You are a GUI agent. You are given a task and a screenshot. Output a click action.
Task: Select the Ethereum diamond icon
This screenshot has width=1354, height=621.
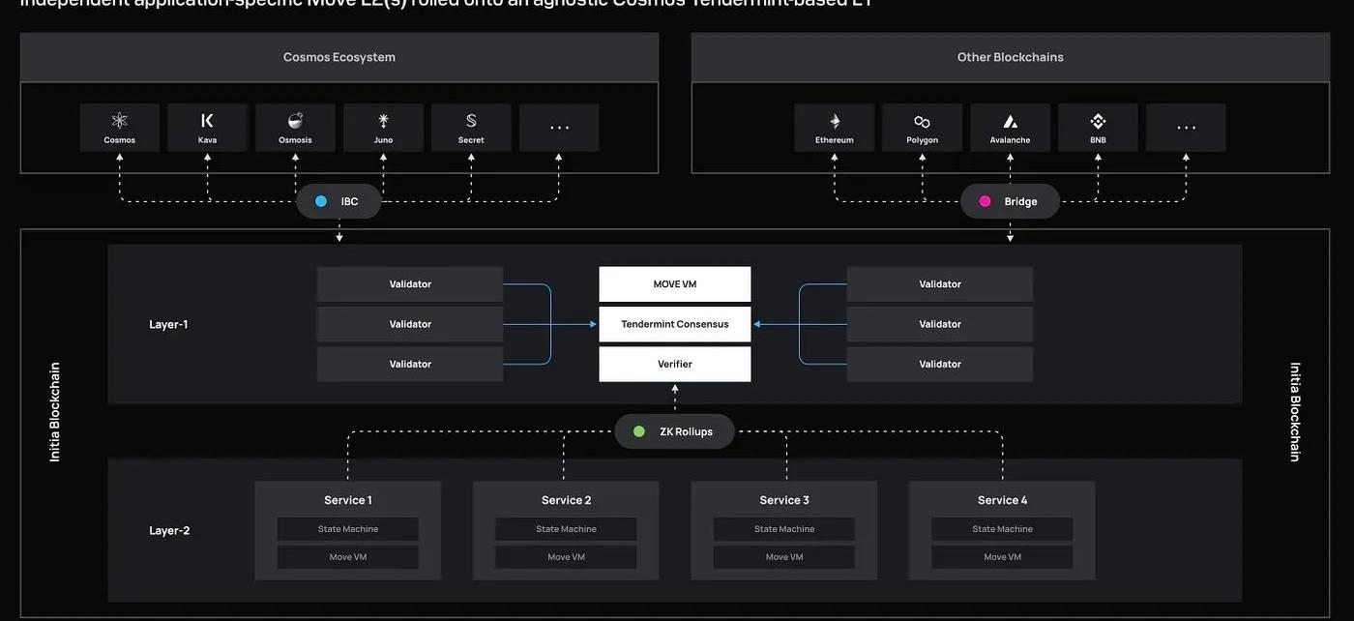(835, 121)
